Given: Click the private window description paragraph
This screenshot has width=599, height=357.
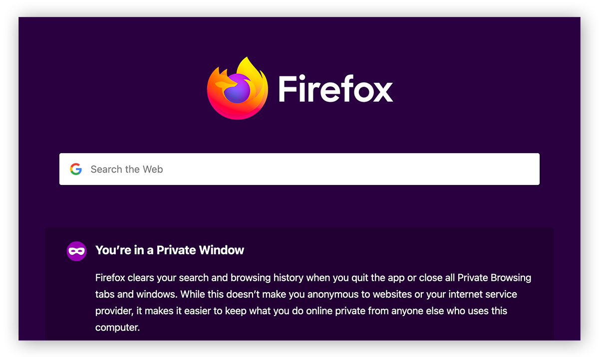Looking at the screenshot, I should click(x=299, y=294).
